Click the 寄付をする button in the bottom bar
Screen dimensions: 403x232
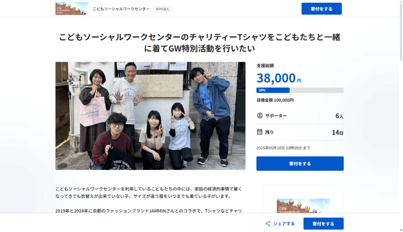(x=324, y=224)
